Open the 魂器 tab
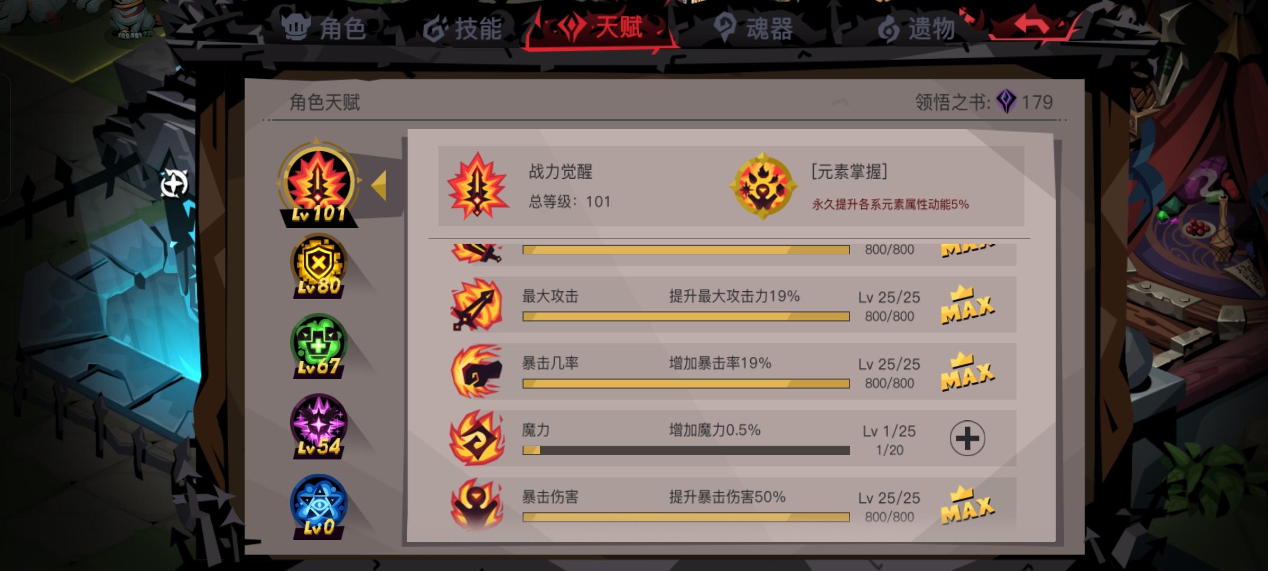 [753, 27]
